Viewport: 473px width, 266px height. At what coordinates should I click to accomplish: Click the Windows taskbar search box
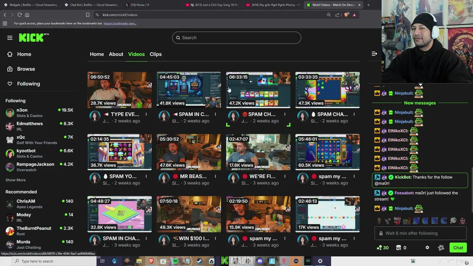(x=54, y=261)
